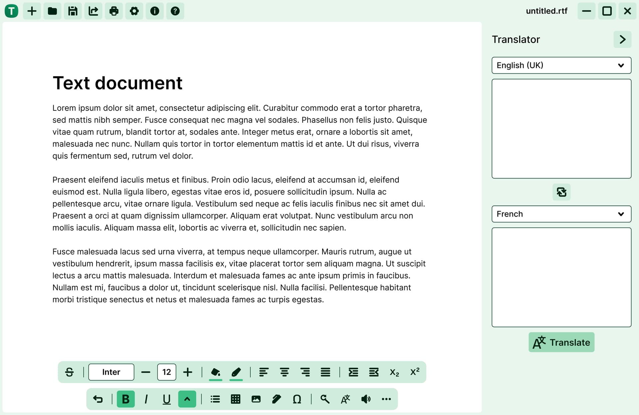Click the source text input box
The height and width of the screenshot is (415, 639).
561,128
